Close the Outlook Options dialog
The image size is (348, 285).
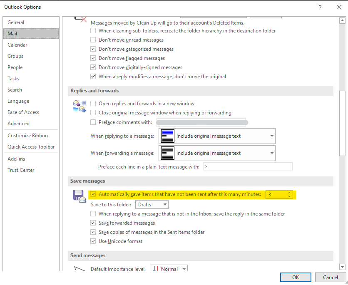click(339, 7)
